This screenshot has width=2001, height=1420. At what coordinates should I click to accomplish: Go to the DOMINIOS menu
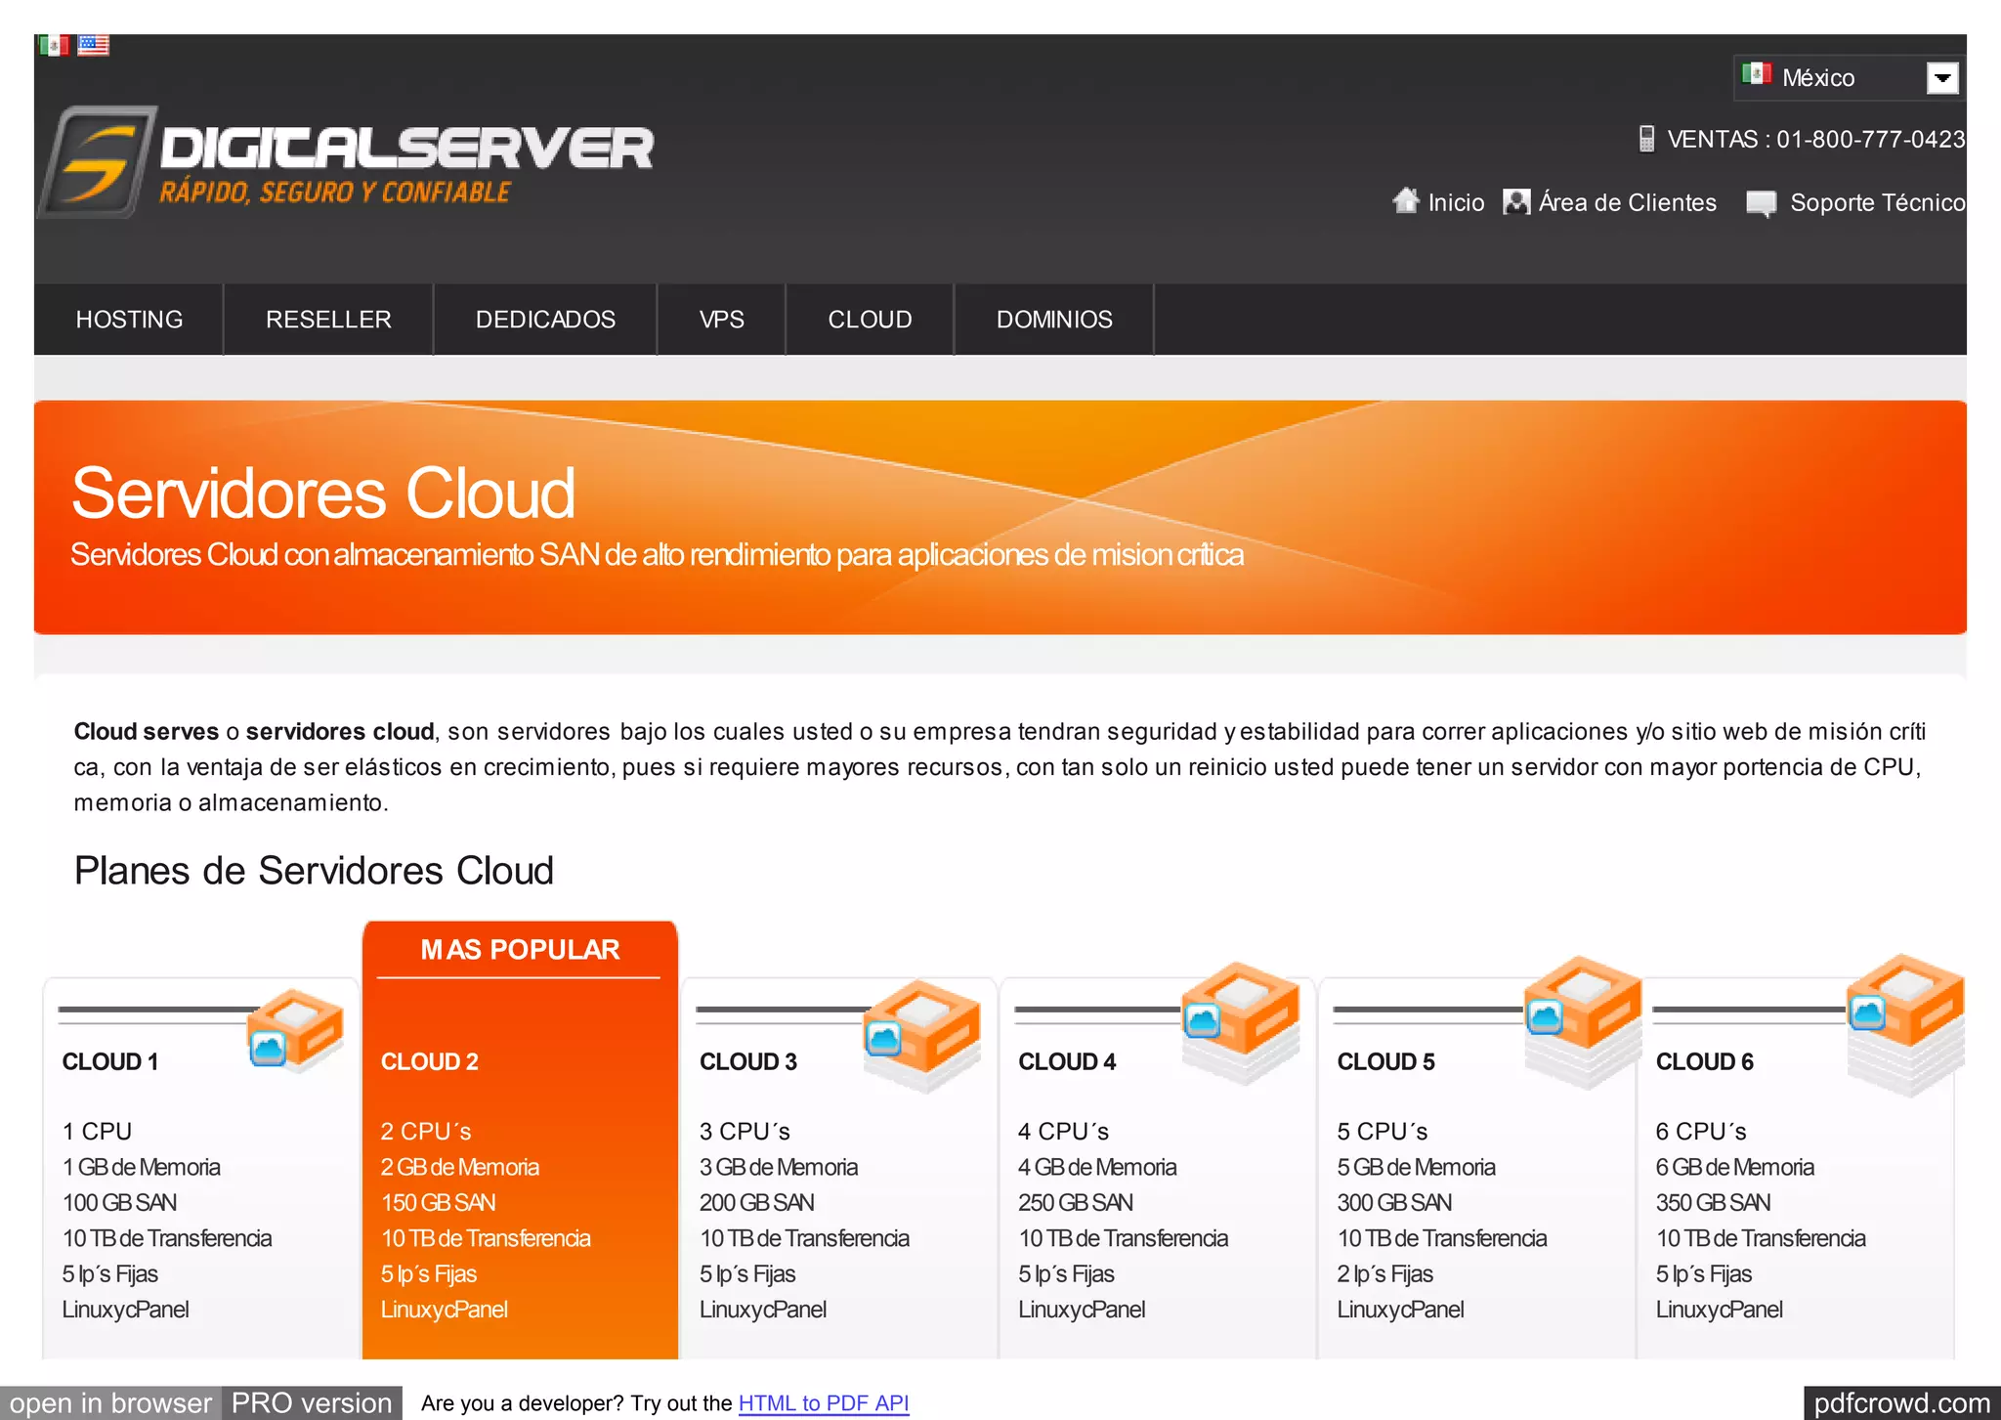click(x=1053, y=320)
